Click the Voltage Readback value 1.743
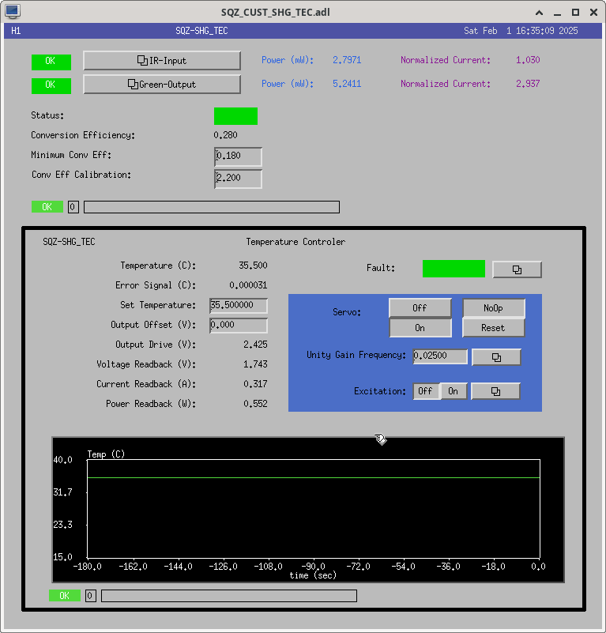The image size is (606, 633). pos(255,364)
